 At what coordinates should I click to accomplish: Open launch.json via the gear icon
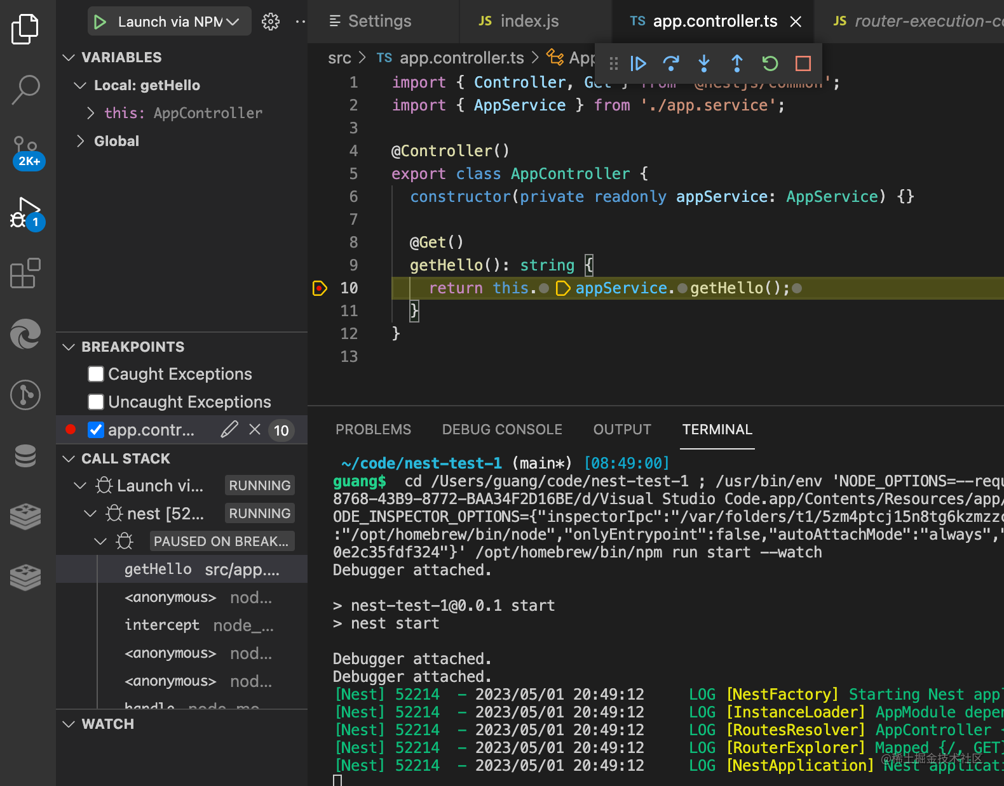pyautogui.click(x=271, y=22)
